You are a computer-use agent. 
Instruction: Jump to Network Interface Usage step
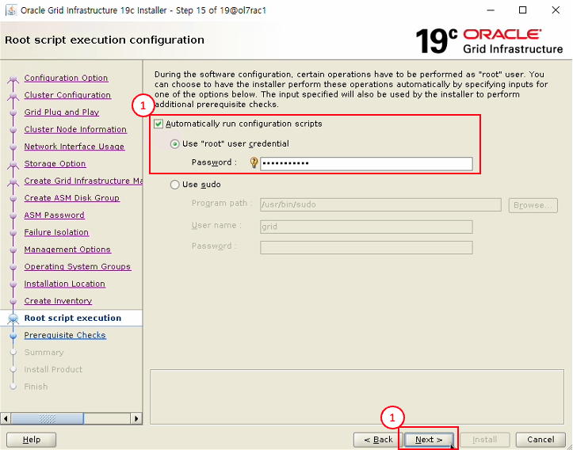pyautogui.click(x=74, y=147)
